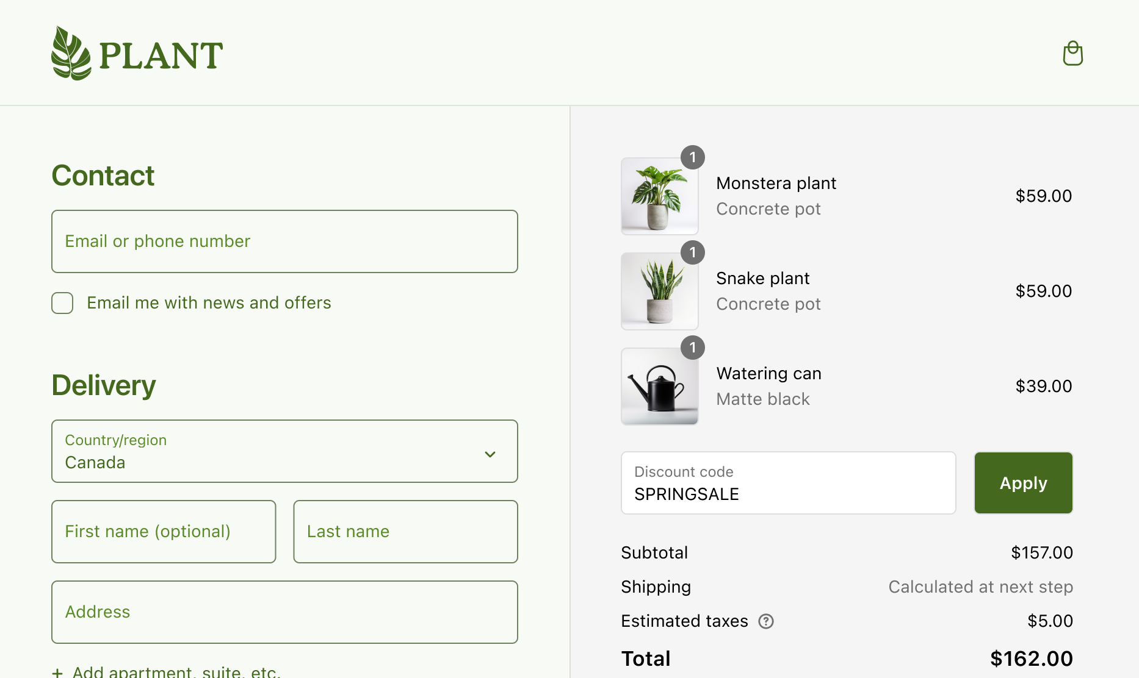Enable Email me with news and offers

pos(62,303)
